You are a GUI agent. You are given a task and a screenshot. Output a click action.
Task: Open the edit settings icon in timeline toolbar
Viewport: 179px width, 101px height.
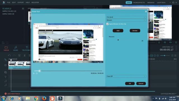19,56
